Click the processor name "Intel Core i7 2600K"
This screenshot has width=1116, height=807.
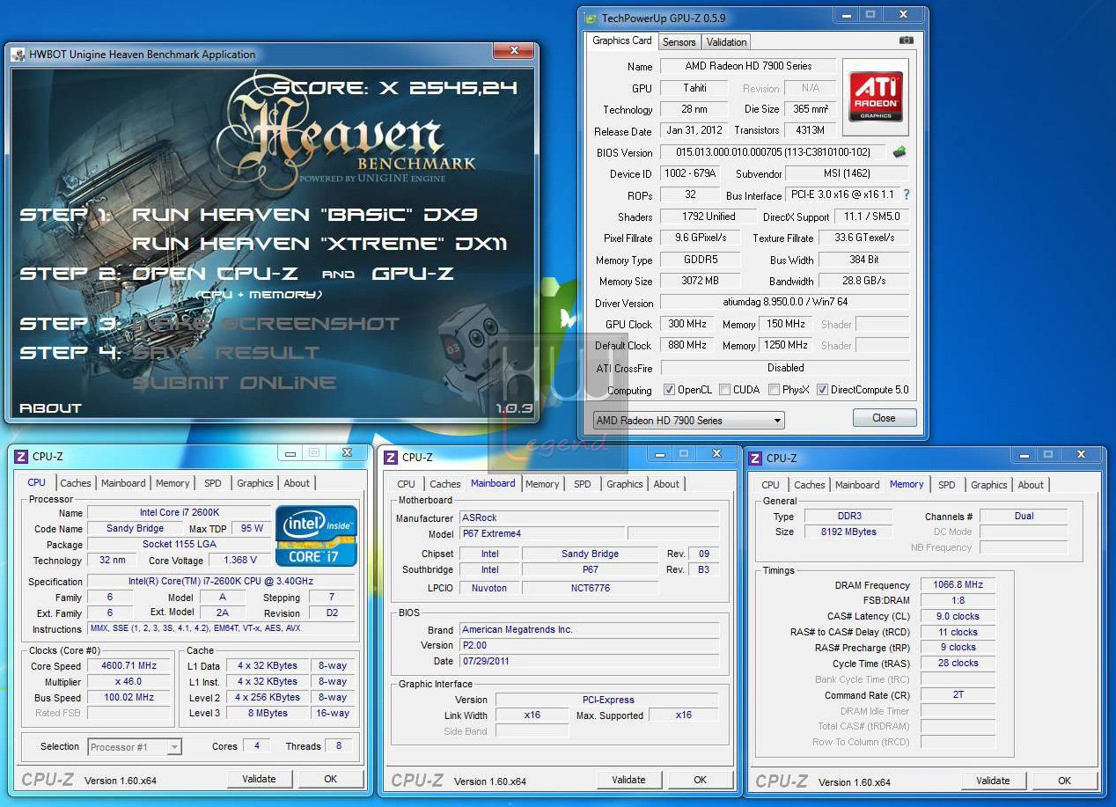[x=180, y=513]
